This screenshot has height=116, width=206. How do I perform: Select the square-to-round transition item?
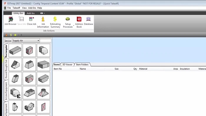(x=44, y=93)
